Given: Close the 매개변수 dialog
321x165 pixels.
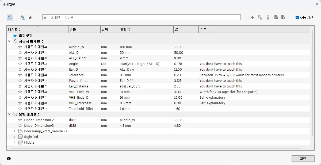Looking at the screenshot, I should [316, 4].
